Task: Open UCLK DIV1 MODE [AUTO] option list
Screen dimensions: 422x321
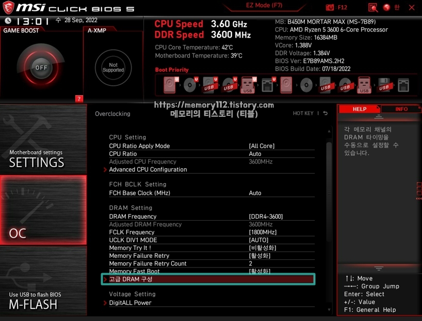Action: point(258,240)
